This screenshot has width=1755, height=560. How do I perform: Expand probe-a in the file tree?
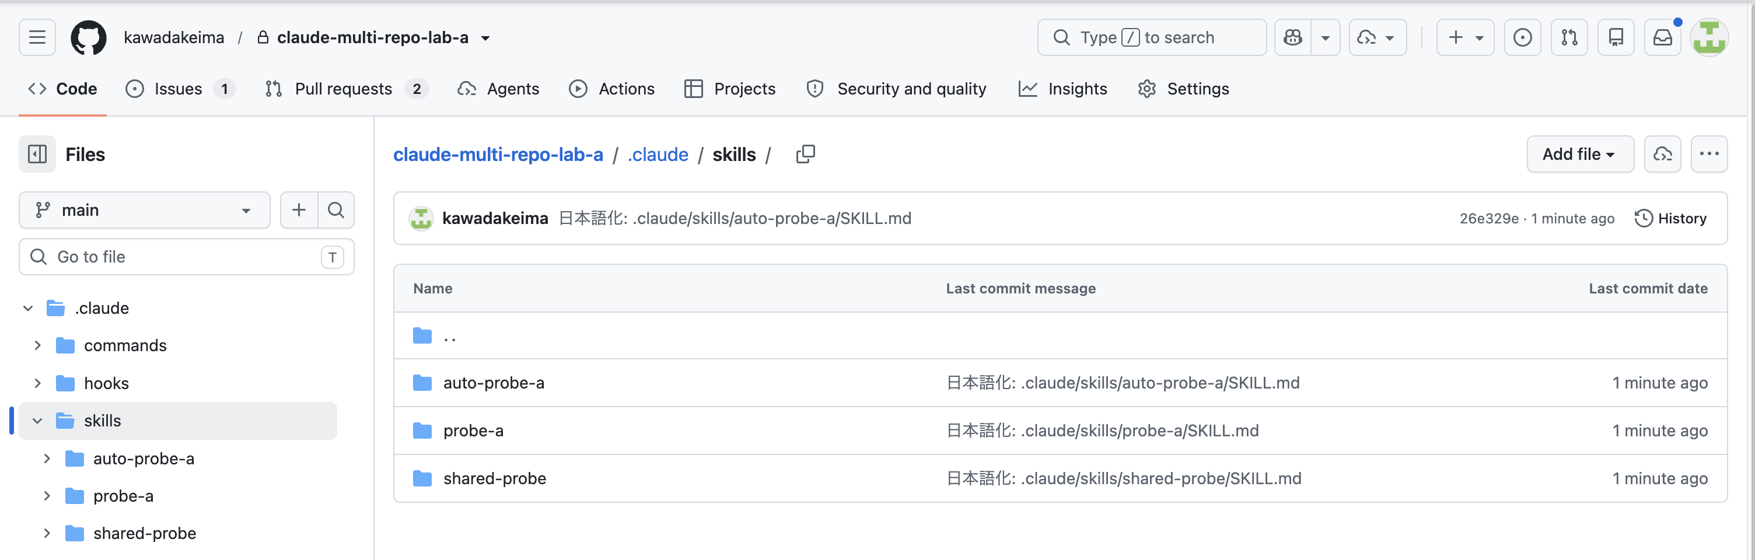tap(47, 496)
